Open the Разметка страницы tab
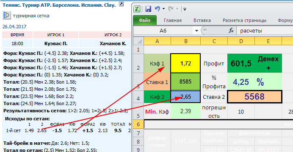The height and width of the screenshot is (152, 293). coord(244,20)
